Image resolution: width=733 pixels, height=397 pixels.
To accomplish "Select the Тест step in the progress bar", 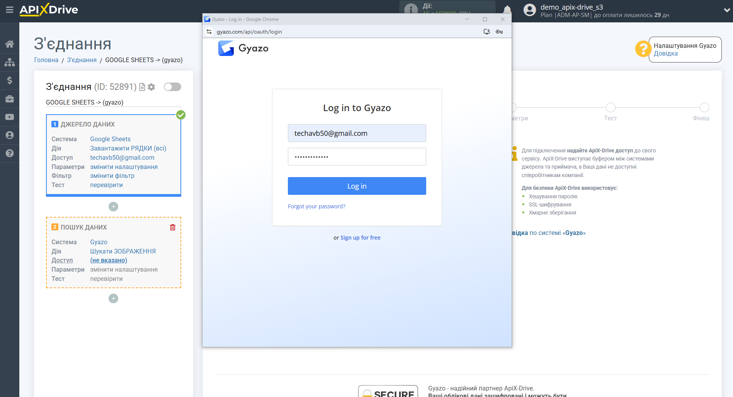I will click(x=610, y=107).
